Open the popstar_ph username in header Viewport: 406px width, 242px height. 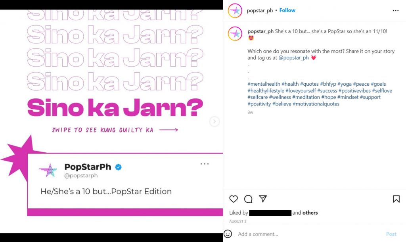[x=260, y=11]
